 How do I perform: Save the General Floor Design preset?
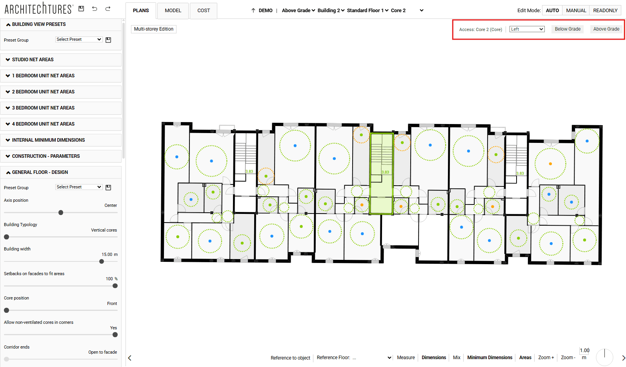[109, 188]
